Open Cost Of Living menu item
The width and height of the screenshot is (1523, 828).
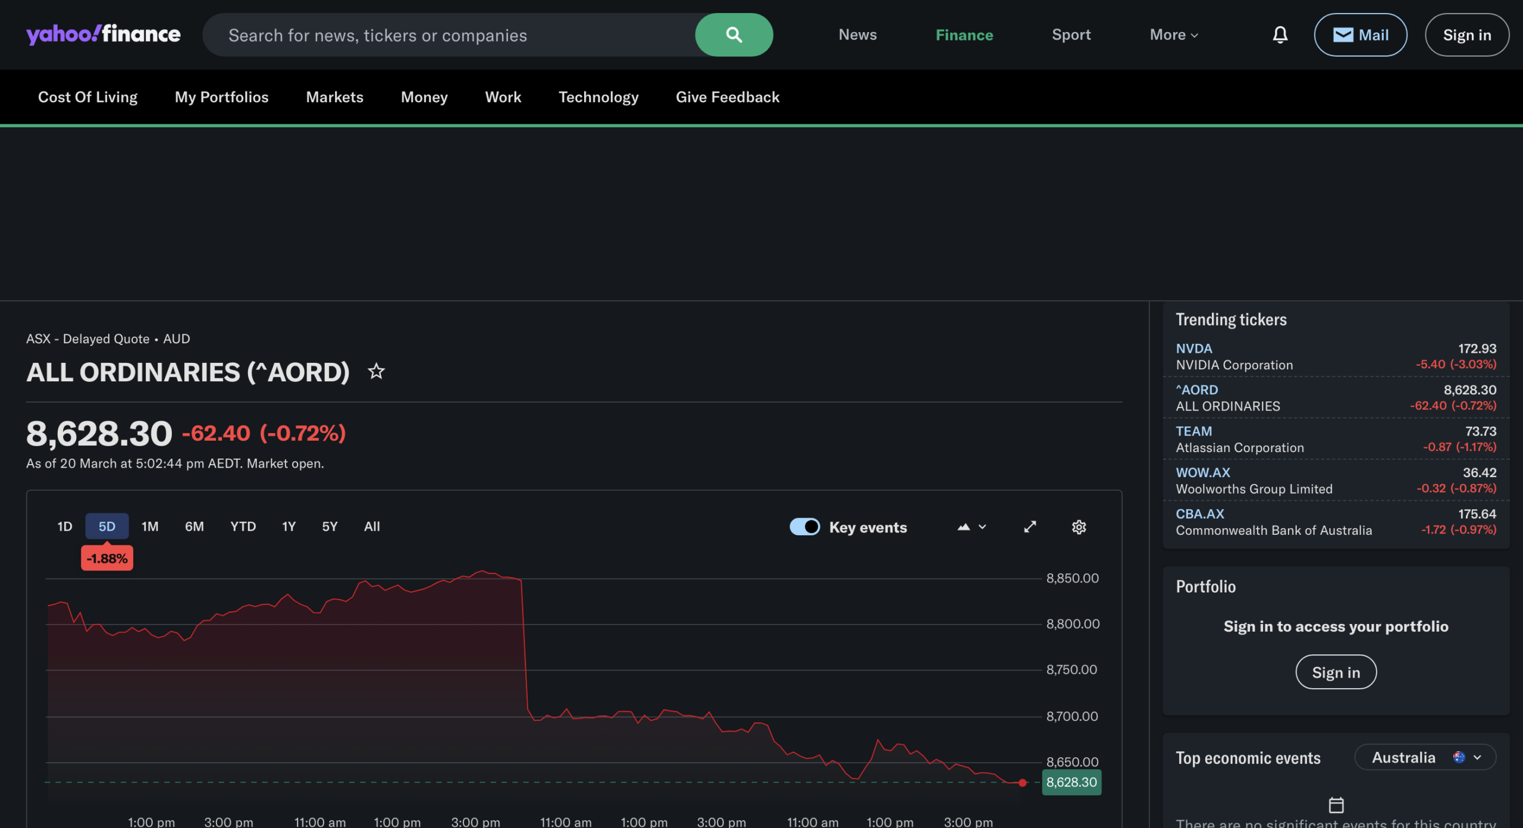coord(87,97)
